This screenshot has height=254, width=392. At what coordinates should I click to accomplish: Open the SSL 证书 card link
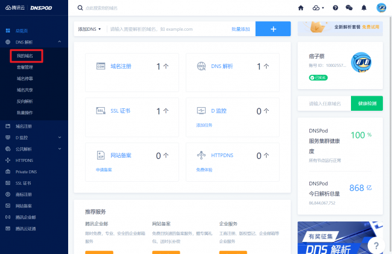click(120, 111)
